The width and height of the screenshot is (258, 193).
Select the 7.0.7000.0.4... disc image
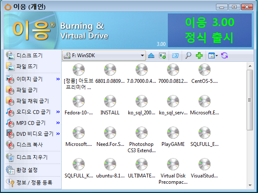[x=141, y=74]
